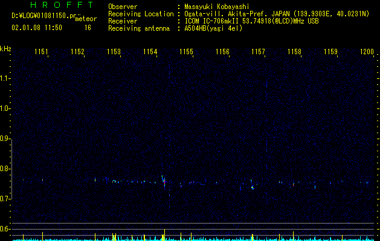Screen dimensions: 380x241
Task: Click the meteor count value 16
Action: click(x=88, y=28)
